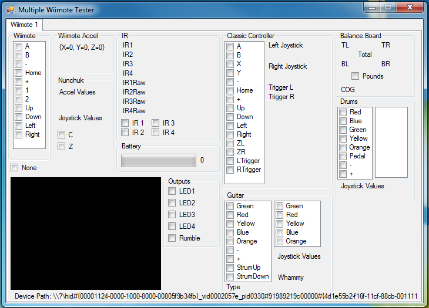The image size is (429, 308).
Task: Check the RTrigger checkbox
Action: coord(230,170)
